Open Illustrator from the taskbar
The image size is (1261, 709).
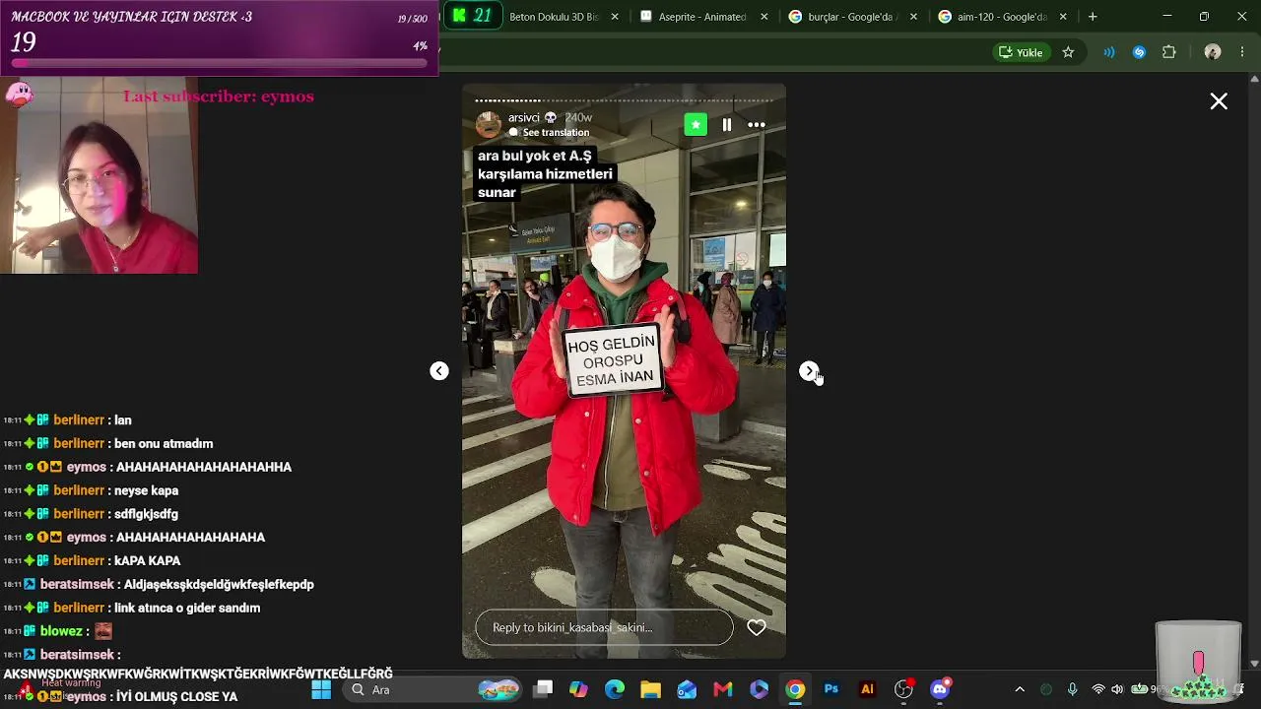point(867,689)
